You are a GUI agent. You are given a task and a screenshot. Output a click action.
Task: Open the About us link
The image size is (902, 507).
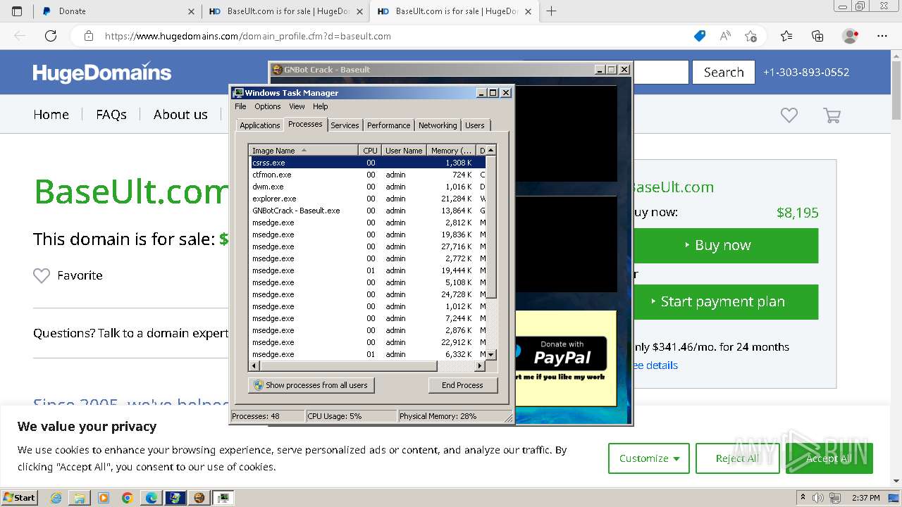coord(180,114)
